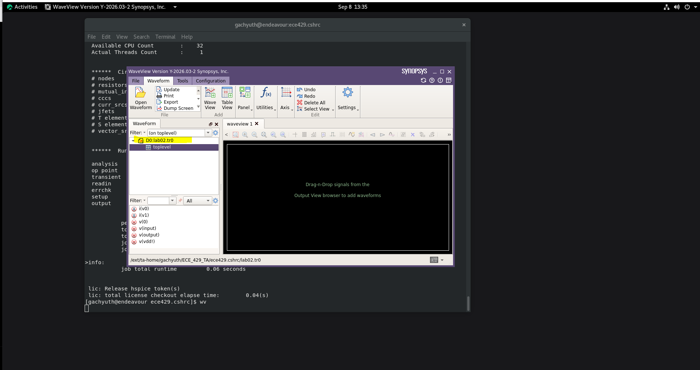Click Undo in the Edit group
Image resolution: width=700 pixels, height=370 pixels.
[x=306, y=90]
